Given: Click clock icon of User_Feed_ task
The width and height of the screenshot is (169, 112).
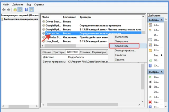Looking at the screenshot, I should 44,41.
